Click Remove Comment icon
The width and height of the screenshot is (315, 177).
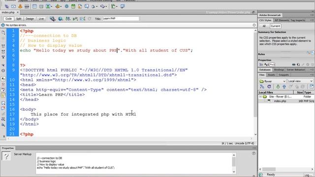(x=3, y=108)
